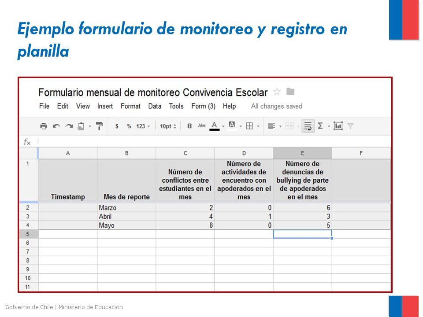Click the denuncias value 6 in Marzo row

[302, 207]
